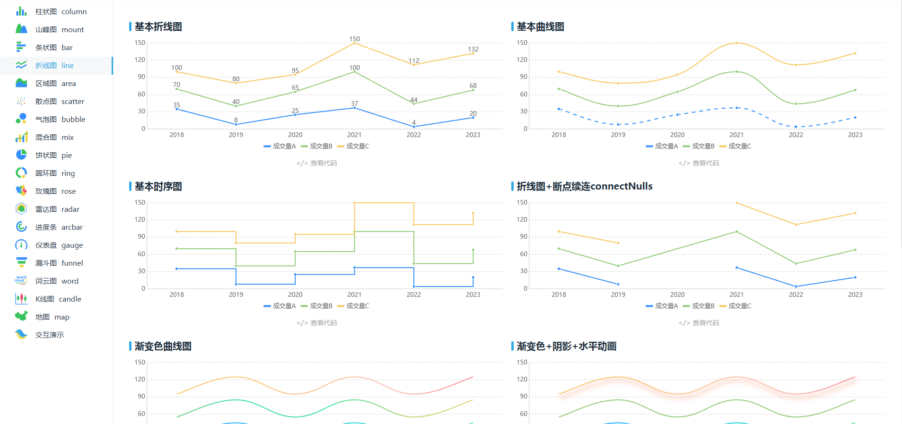Click the column chart icon in sidebar
The height and width of the screenshot is (424, 902).
(x=21, y=11)
